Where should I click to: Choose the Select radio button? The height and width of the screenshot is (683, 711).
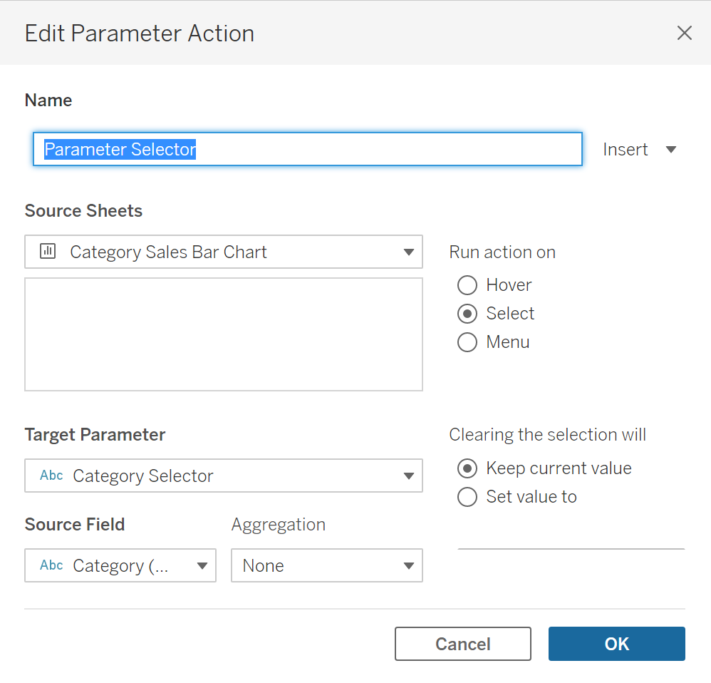(x=467, y=314)
